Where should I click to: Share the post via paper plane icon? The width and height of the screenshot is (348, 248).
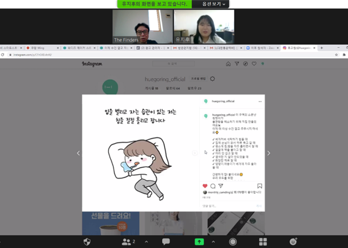220,186
